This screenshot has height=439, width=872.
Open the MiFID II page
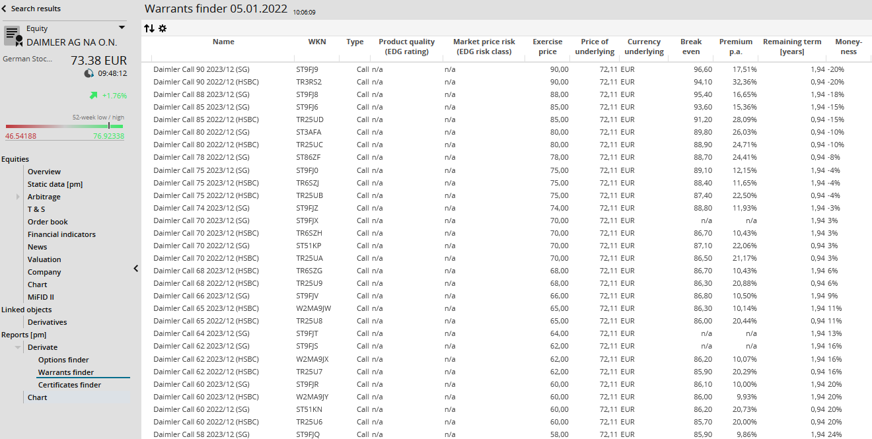[x=41, y=297]
